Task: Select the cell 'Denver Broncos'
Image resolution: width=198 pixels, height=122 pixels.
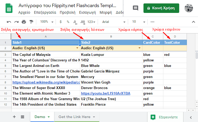Action: 111,88
